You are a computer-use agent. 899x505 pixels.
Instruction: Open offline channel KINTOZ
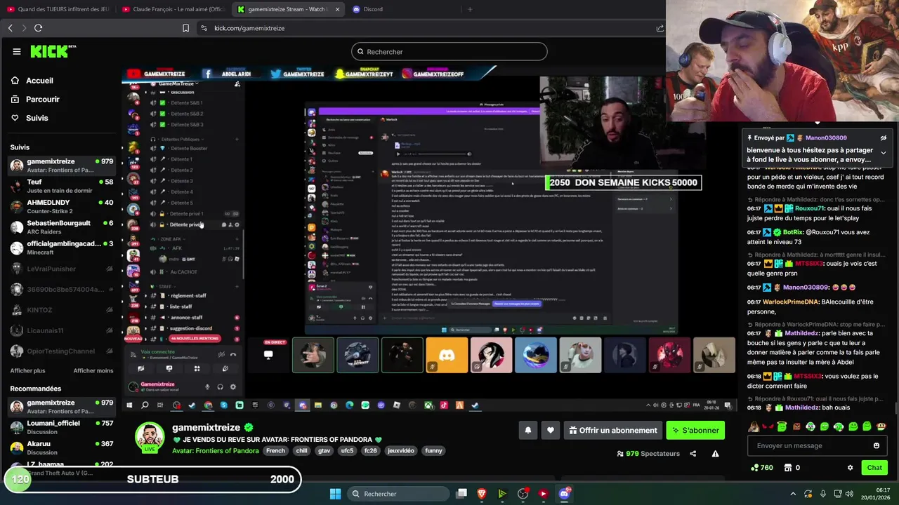61,310
